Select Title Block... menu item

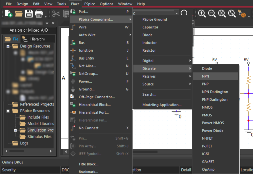coord(101,164)
